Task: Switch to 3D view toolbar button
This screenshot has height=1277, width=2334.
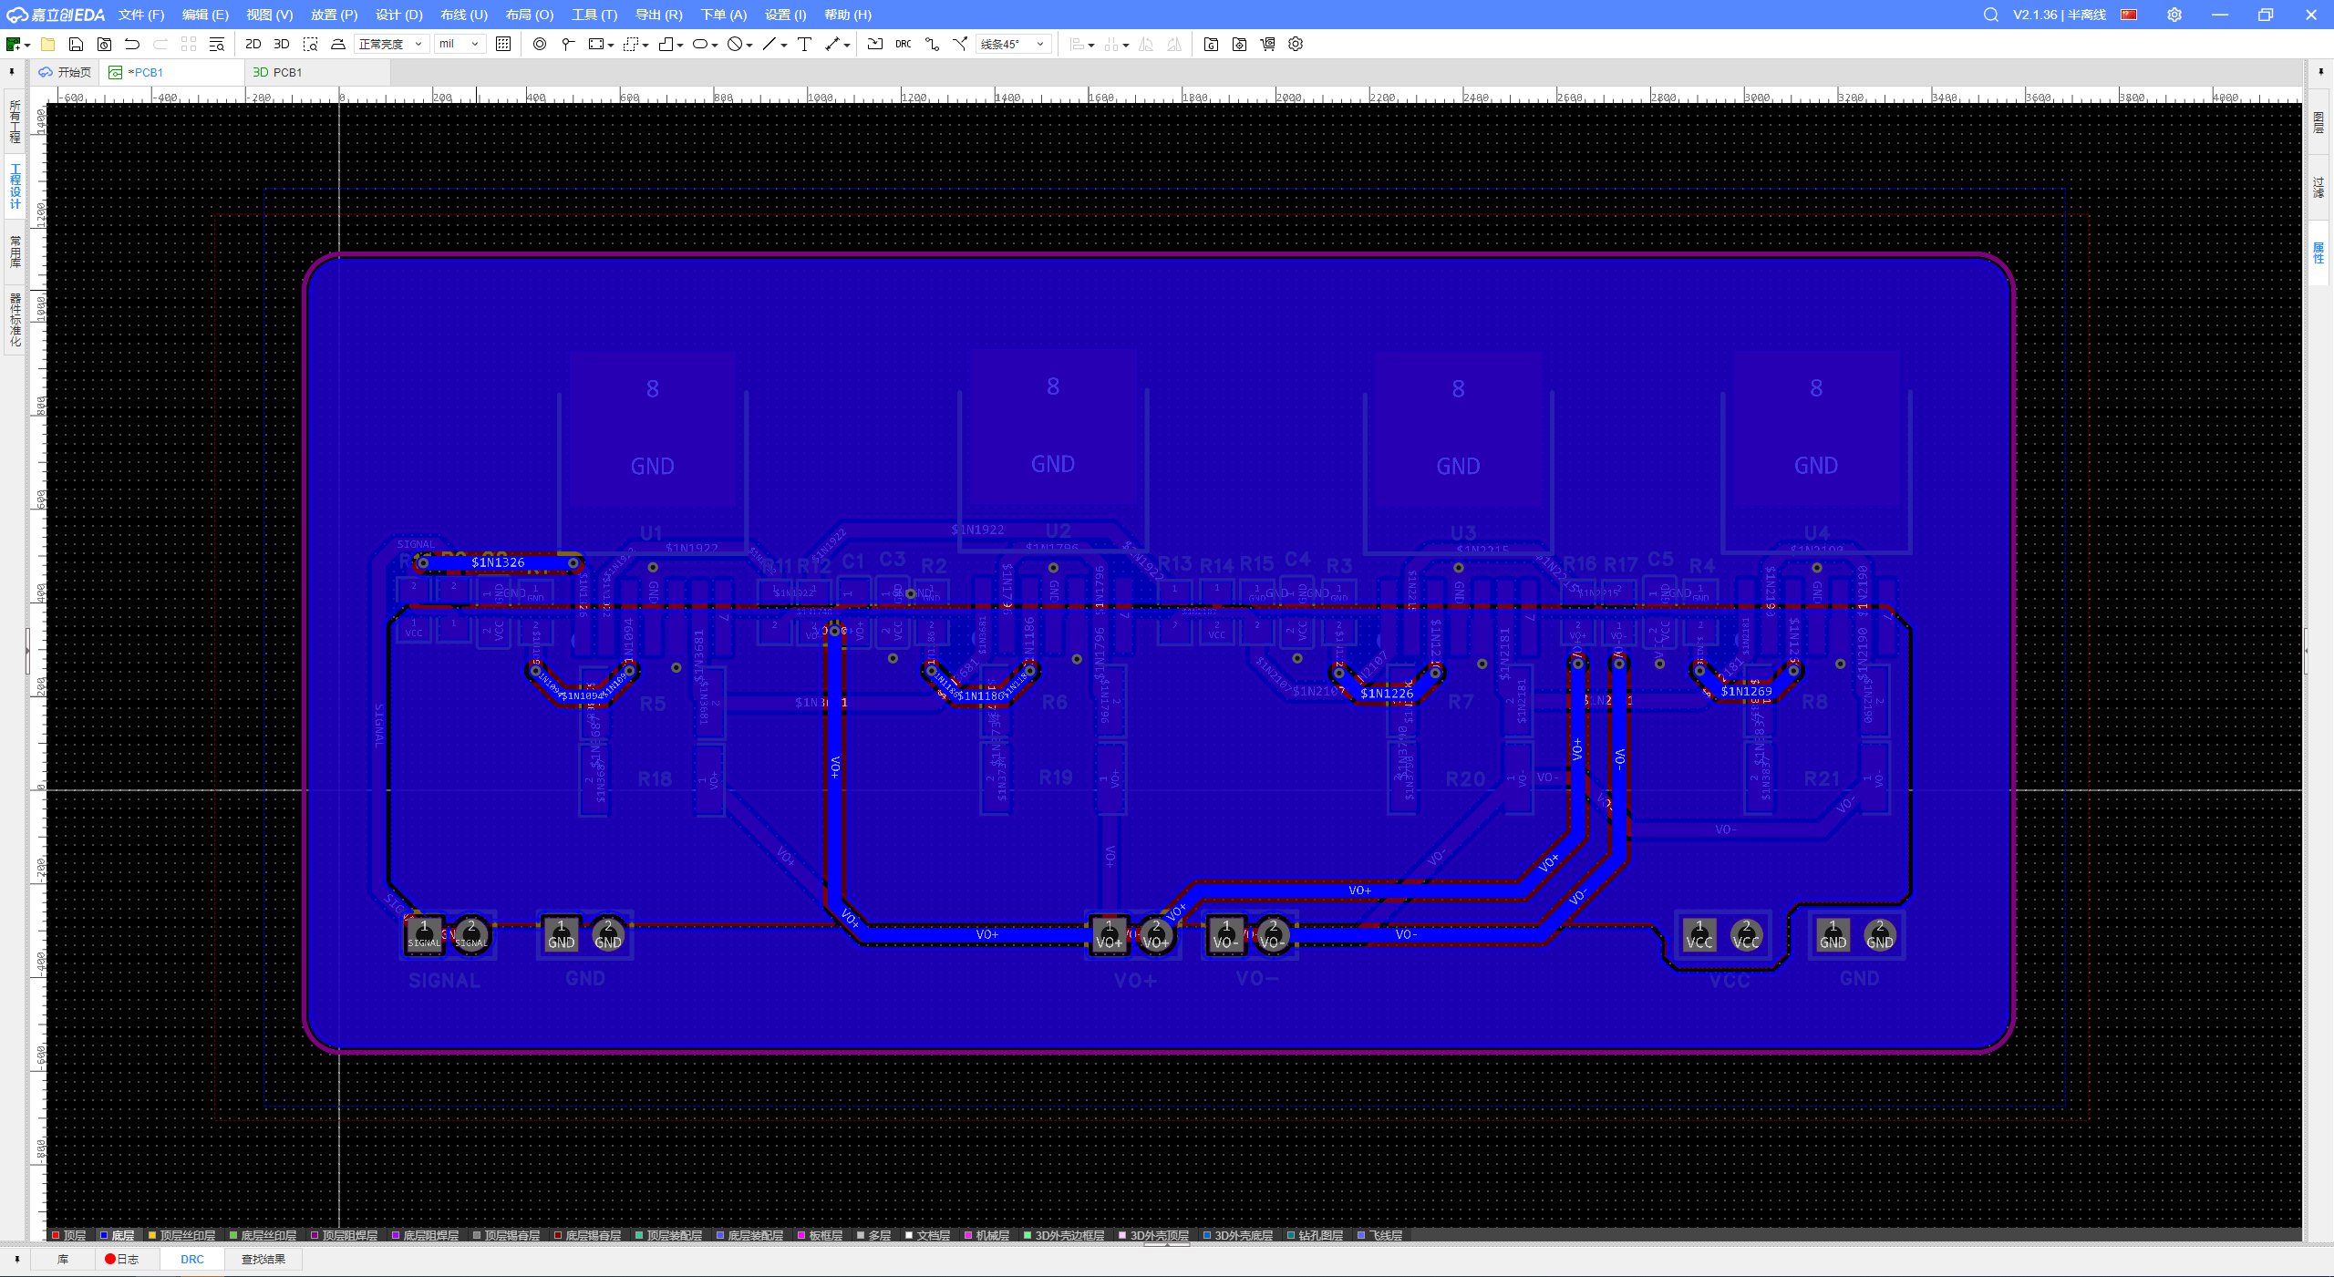Action: click(282, 44)
